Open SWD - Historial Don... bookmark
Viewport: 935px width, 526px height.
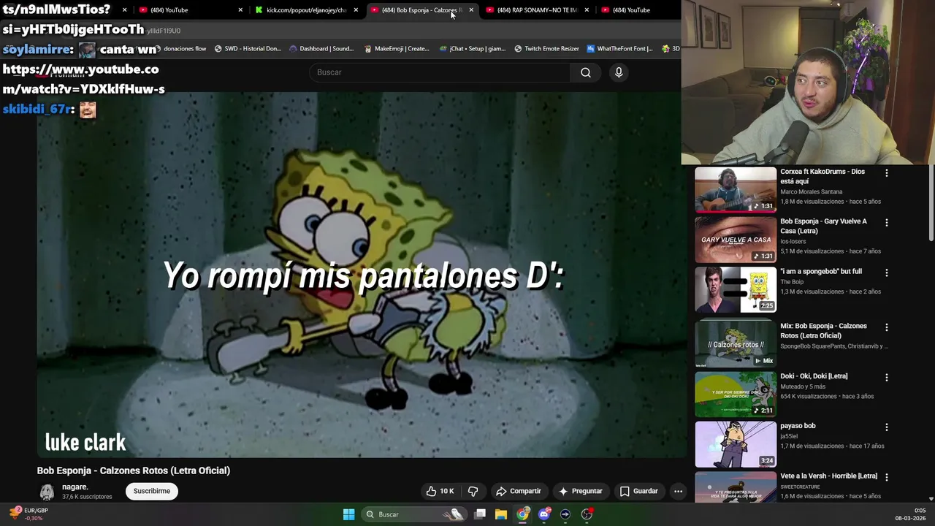(248, 49)
